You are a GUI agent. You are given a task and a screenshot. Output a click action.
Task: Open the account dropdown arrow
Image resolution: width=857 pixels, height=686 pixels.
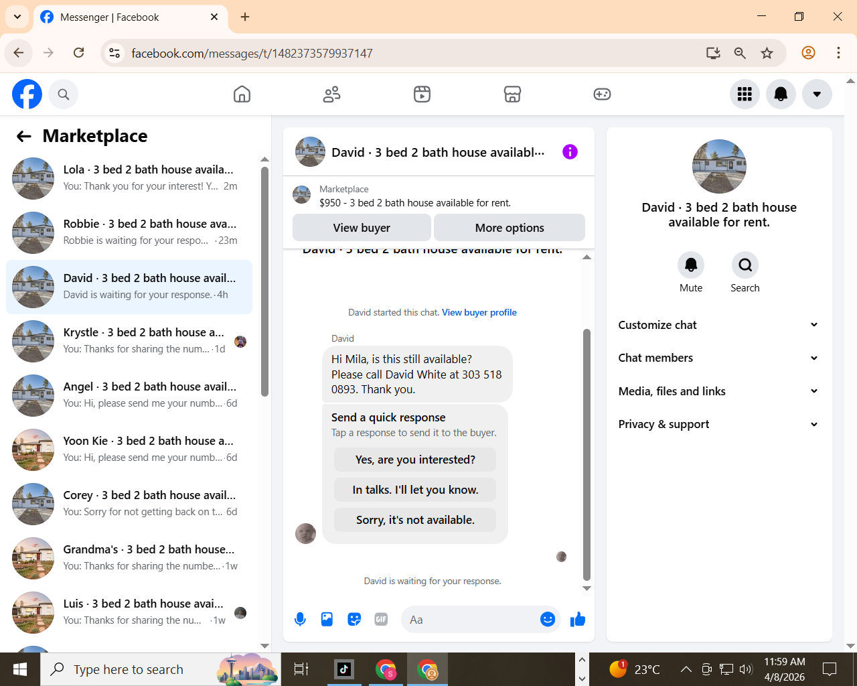[817, 94]
